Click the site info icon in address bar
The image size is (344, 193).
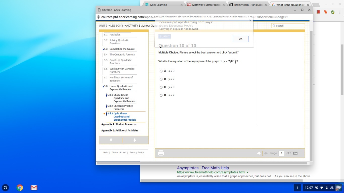(99, 17)
